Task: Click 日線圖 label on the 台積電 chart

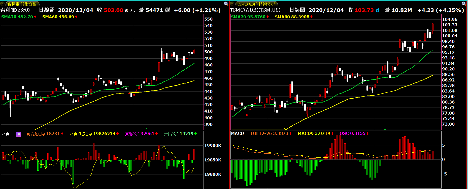Action: [x=47, y=10]
